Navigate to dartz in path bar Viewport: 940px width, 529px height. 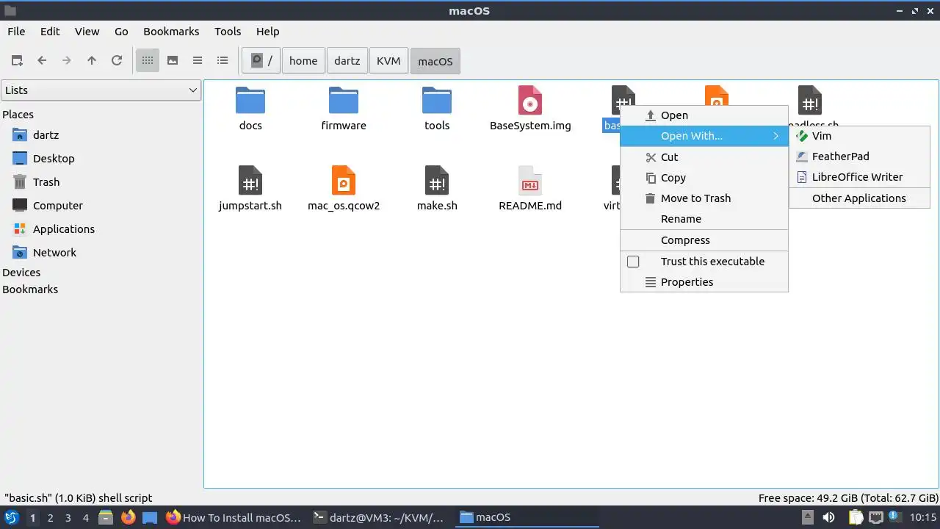[x=347, y=61]
